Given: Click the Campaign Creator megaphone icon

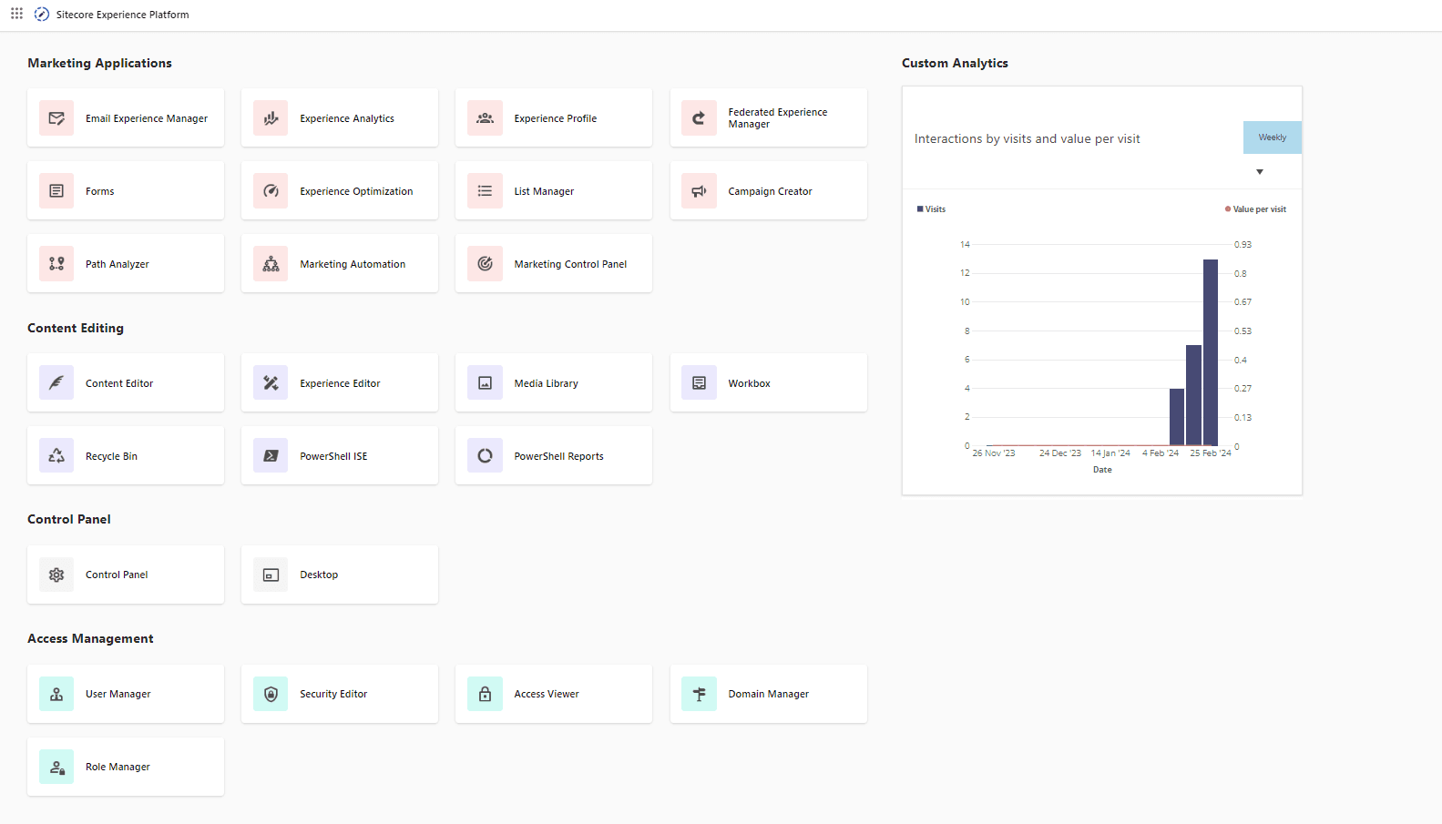Looking at the screenshot, I should tap(699, 191).
